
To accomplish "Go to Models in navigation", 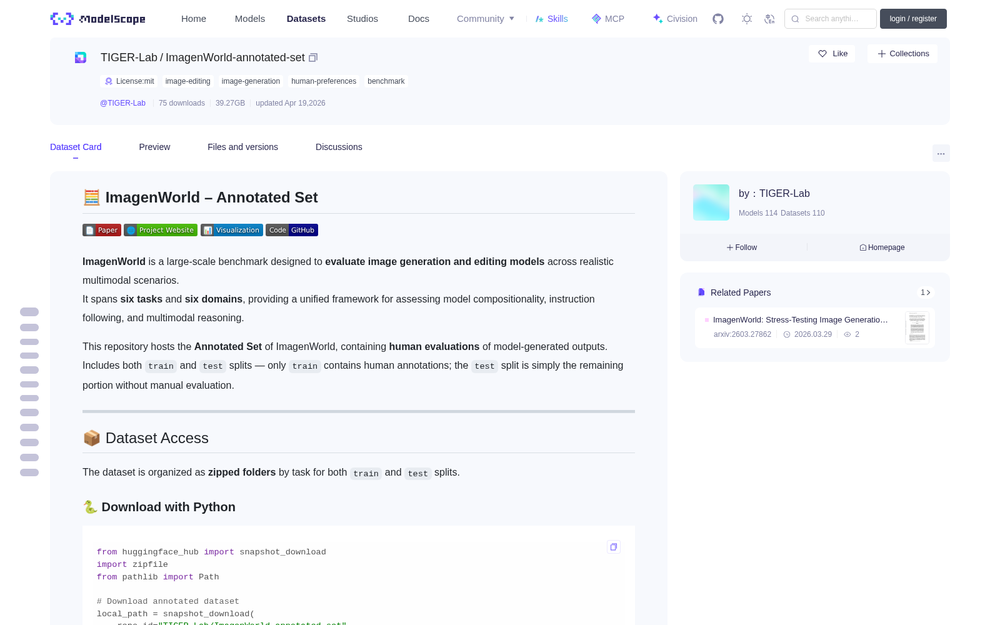I will coord(250,19).
